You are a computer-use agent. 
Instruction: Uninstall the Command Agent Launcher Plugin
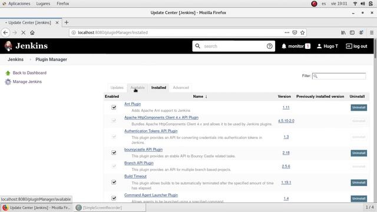click(359, 198)
